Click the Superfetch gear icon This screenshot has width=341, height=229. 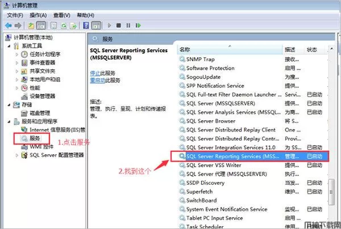point(182,192)
